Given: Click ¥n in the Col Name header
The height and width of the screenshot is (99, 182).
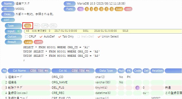Looking at the screenshot, I should click(x=46, y=71).
